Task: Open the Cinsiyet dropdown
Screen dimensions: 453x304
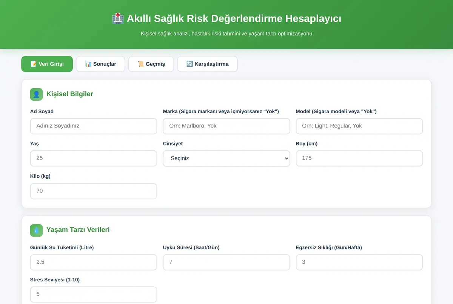Action: (x=226, y=158)
